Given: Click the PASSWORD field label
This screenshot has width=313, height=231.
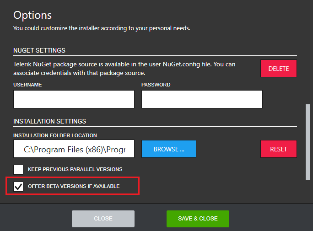Looking at the screenshot, I should click(x=156, y=85).
